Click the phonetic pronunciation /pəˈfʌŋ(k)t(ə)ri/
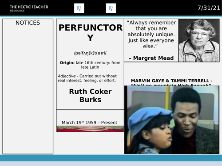This screenshot has width=222, height=166. click(x=90, y=53)
